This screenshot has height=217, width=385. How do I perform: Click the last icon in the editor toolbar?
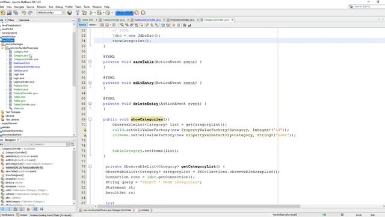pyautogui.click(x=189, y=25)
